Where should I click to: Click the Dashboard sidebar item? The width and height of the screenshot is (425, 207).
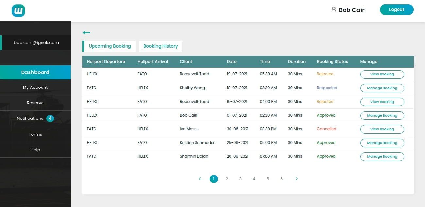coord(35,72)
